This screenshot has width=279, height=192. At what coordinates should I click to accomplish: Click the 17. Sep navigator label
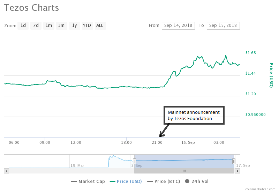click(243, 165)
